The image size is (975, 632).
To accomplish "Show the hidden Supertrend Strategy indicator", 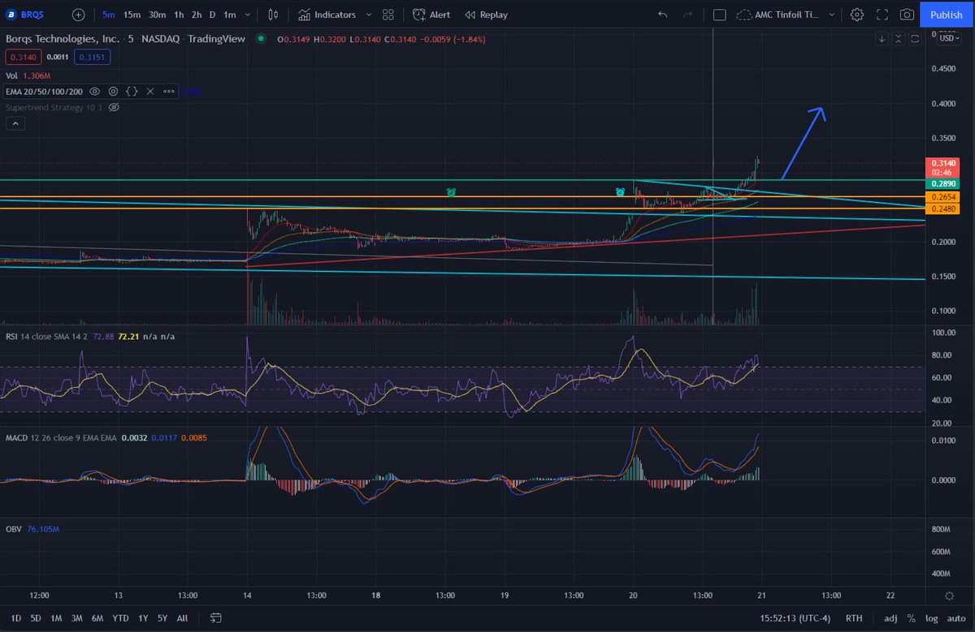I will click(114, 107).
